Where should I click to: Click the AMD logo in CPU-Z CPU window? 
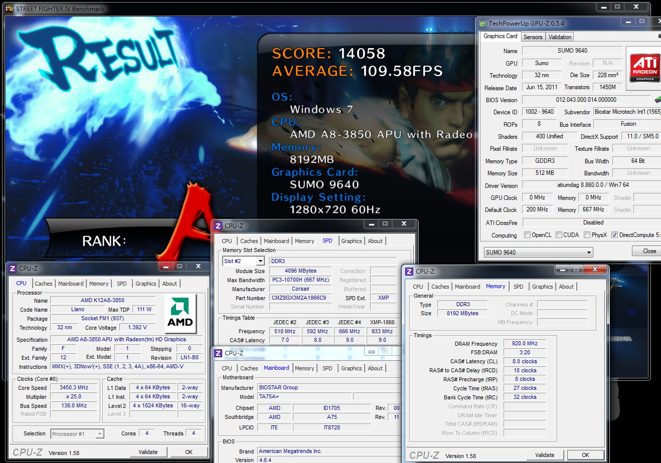click(x=180, y=314)
